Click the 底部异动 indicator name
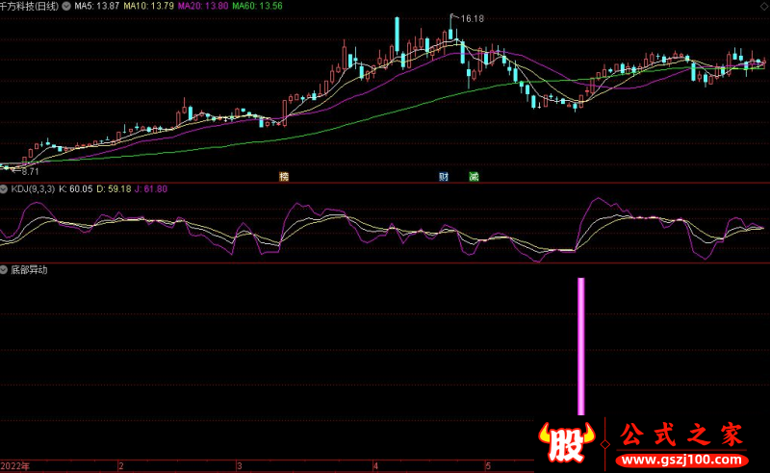This screenshot has width=770, height=473. click(29, 270)
